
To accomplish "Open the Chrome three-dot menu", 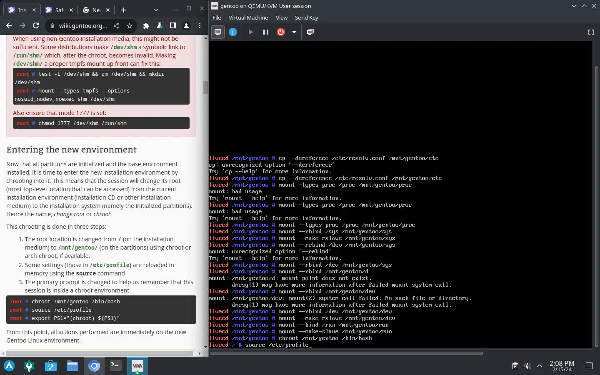I will coord(200,26).
